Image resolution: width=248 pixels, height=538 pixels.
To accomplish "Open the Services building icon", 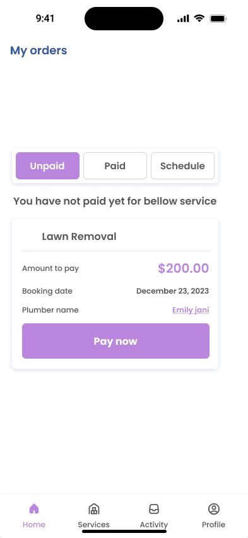I will (x=93, y=509).
